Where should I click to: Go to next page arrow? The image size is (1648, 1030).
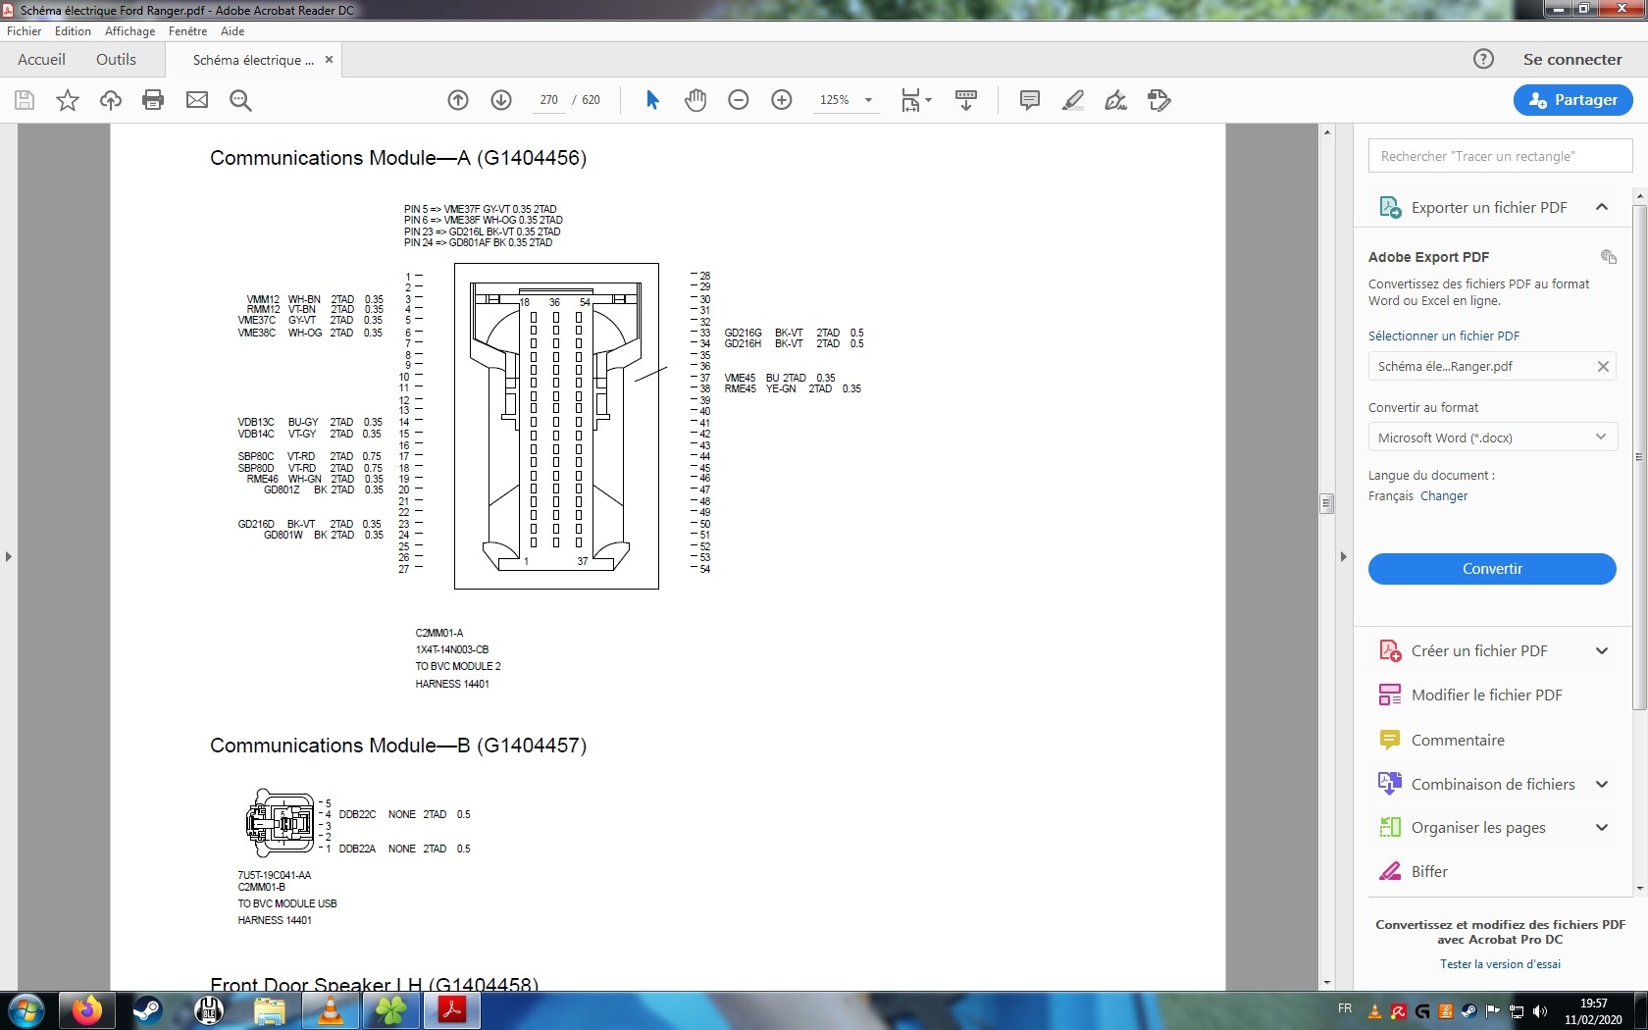pos(501,100)
